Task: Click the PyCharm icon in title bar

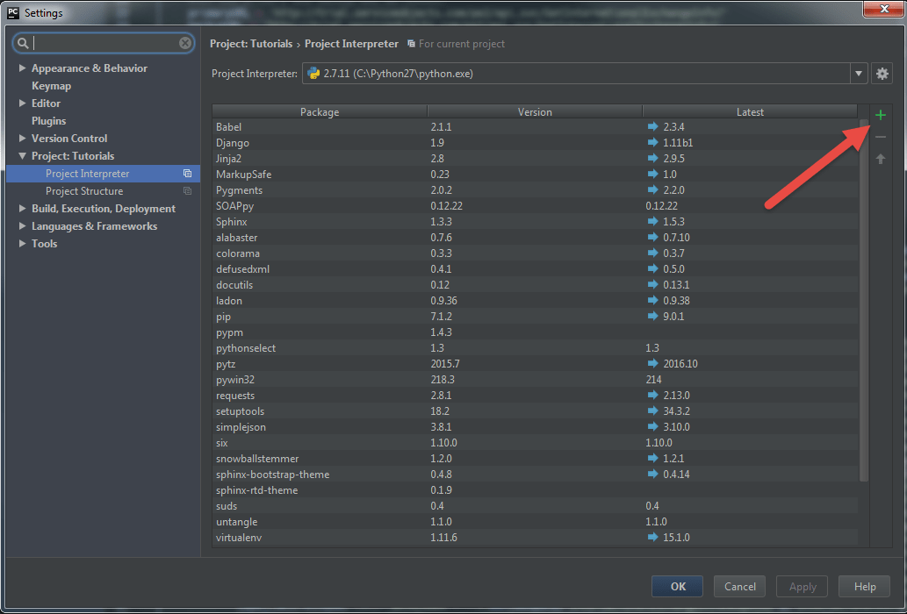Action: pos(12,12)
